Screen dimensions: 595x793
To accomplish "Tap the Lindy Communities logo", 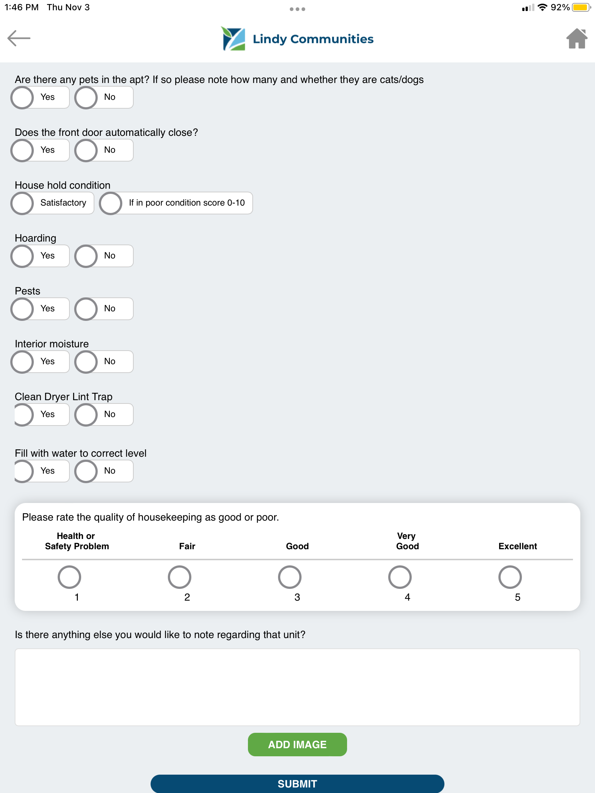I will click(297, 39).
